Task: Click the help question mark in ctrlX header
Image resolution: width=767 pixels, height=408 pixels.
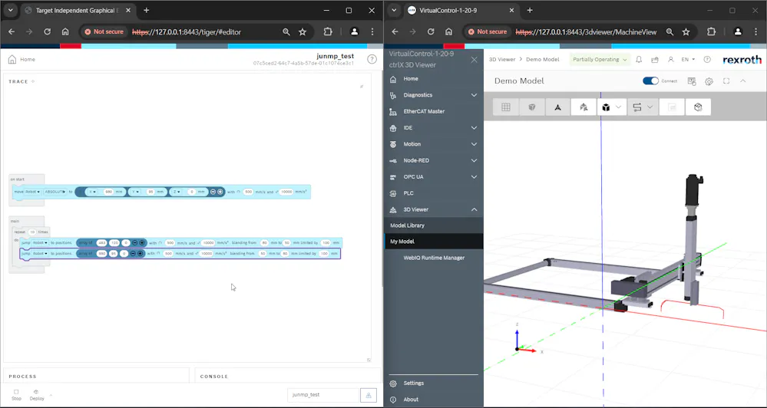Action: click(x=707, y=59)
